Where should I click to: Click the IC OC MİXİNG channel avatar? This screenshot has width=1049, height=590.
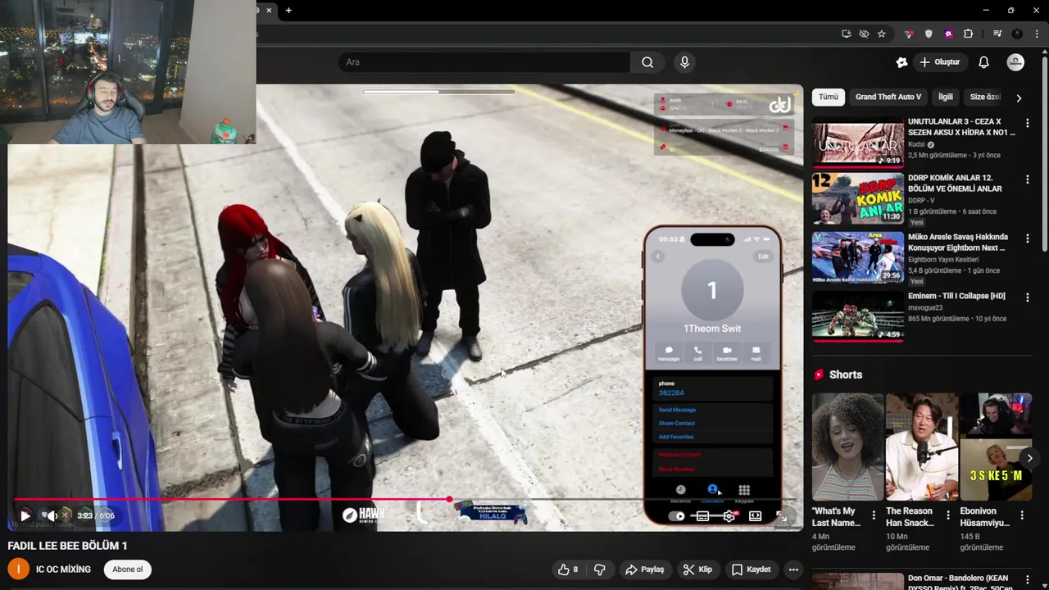18,569
